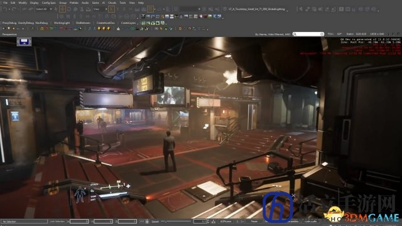Image resolution: width=402 pixels, height=226 pixels.
Task: Click the X coordinate input field
Action: click(79, 222)
